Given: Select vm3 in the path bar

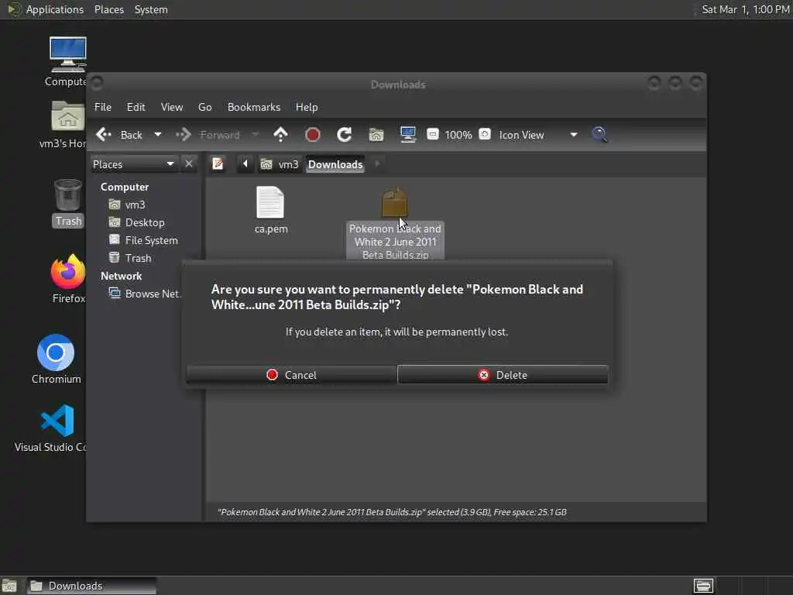Looking at the screenshot, I should coord(280,164).
